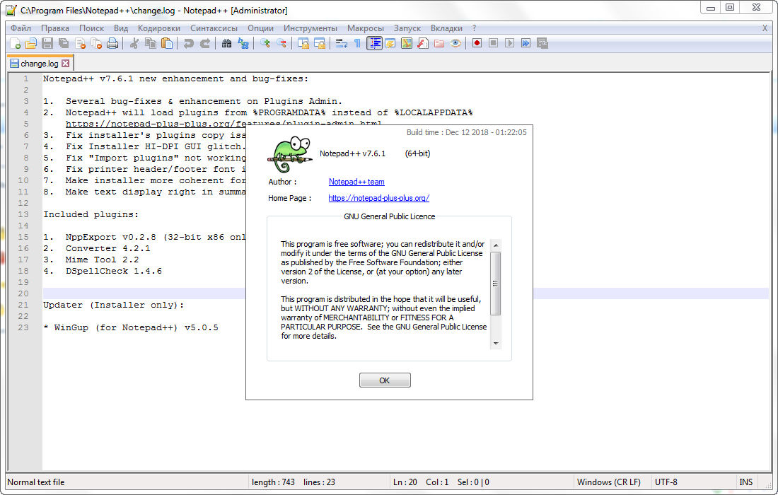Toggle the Show indent guide button
Screen dimensions: 778x495
point(374,43)
